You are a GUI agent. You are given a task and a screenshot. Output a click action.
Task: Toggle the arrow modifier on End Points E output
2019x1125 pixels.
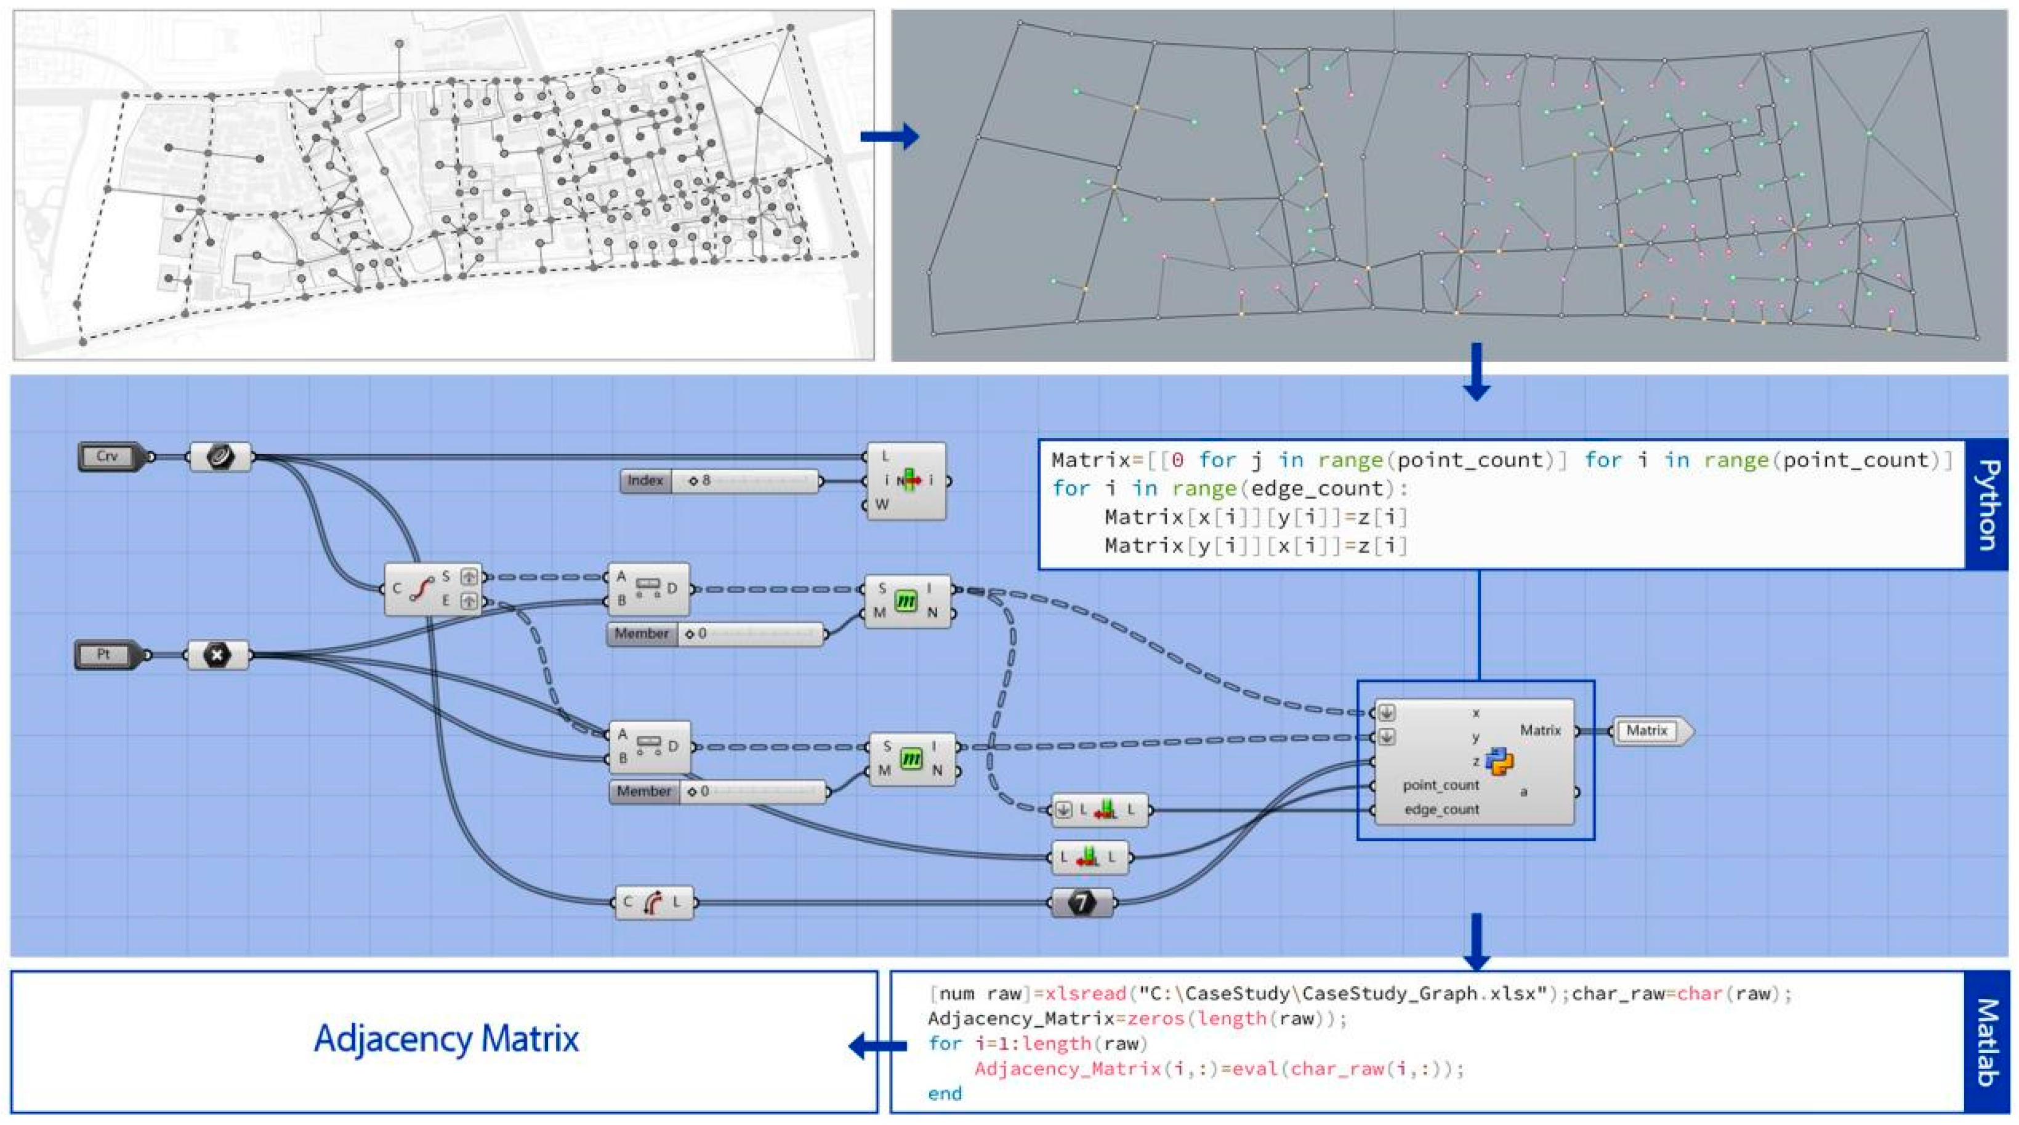[x=469, y=601]
